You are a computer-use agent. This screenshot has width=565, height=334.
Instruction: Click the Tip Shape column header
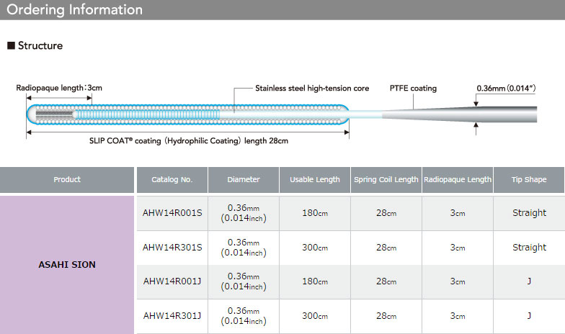coord(529,180)
